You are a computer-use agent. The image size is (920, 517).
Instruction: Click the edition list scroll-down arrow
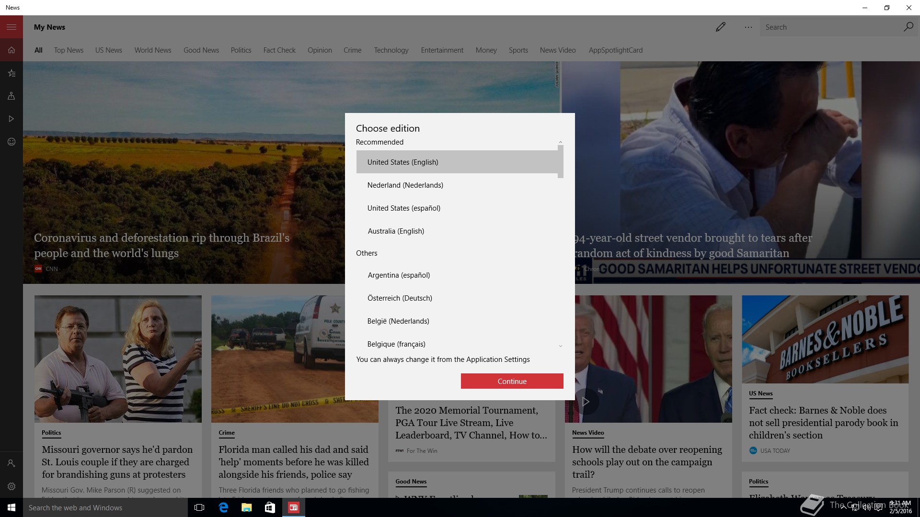click(x=560, y=346)
